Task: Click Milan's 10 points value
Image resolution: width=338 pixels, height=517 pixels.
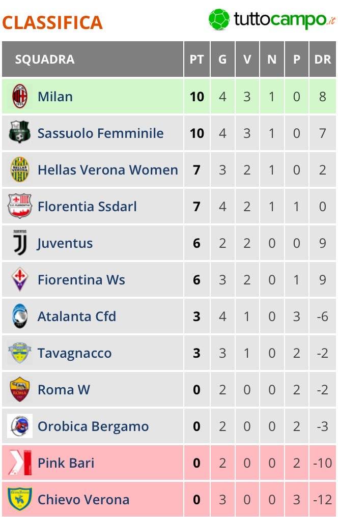Action: 196,96
